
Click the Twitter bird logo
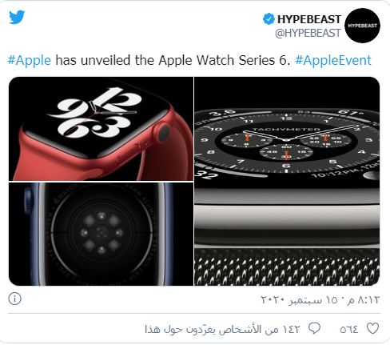(17, 18)
